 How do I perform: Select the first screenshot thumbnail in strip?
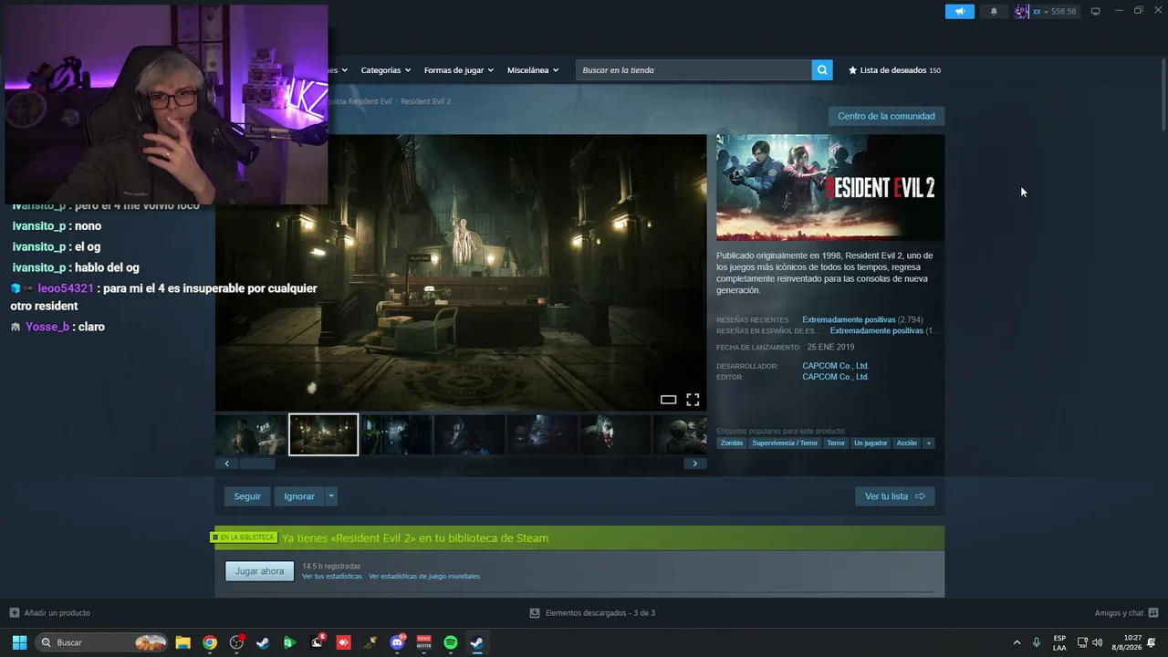pos(251,434)
